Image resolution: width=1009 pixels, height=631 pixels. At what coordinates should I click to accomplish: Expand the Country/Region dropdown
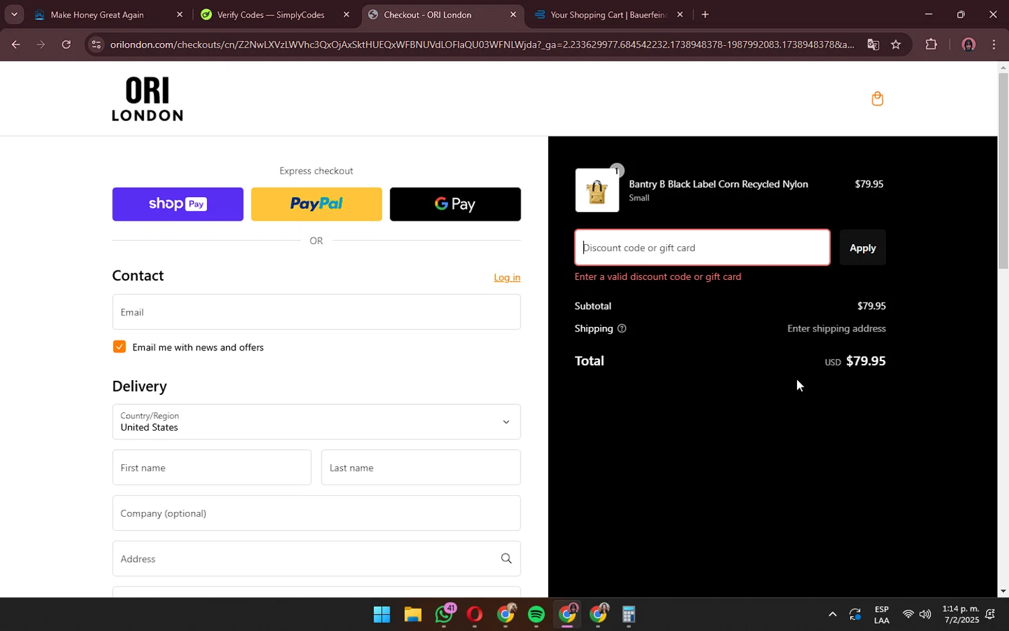pyautogui.click(x=316, y=422)
